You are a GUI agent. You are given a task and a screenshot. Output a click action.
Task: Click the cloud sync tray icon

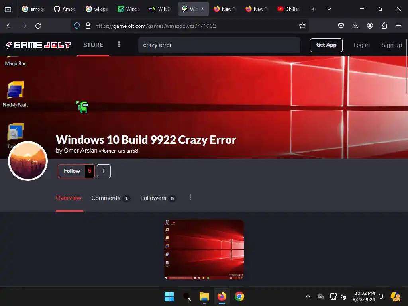pyautogui.click(x=321, y=296)
